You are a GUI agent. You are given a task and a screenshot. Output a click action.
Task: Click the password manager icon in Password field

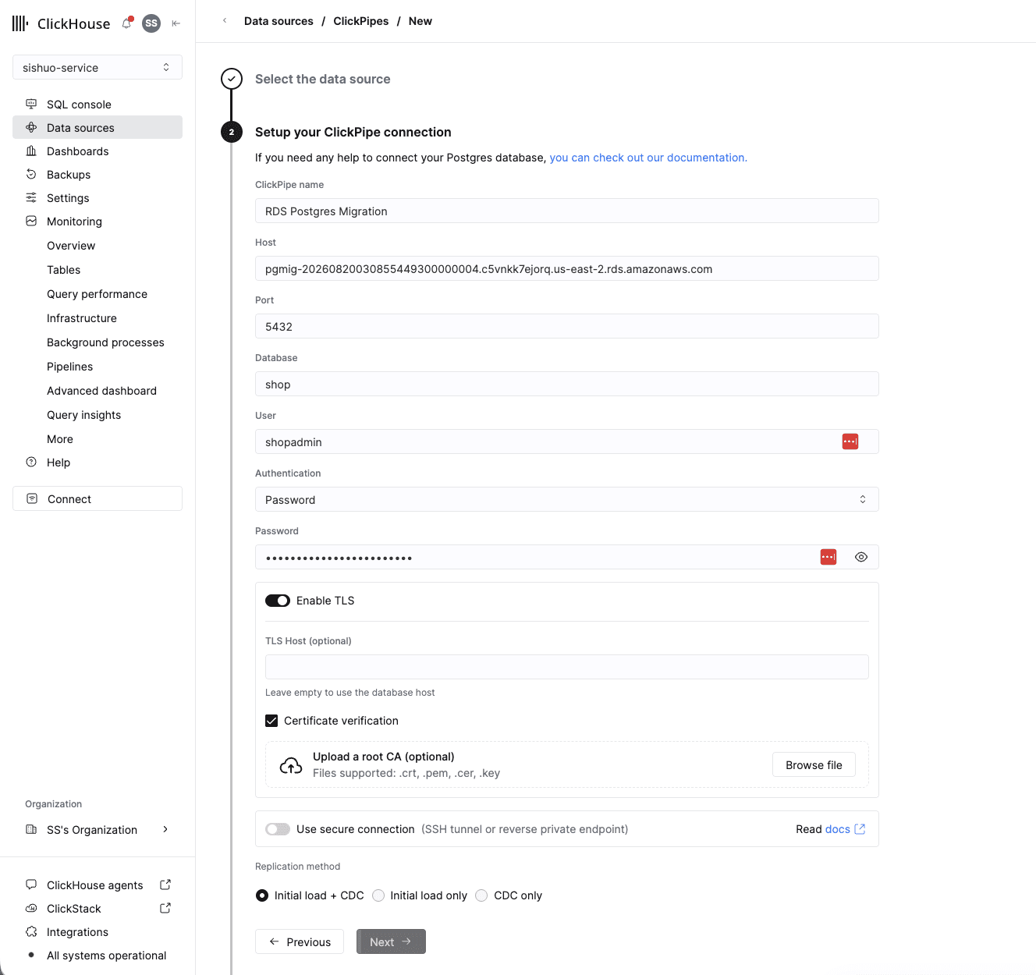tap(828, 557)
